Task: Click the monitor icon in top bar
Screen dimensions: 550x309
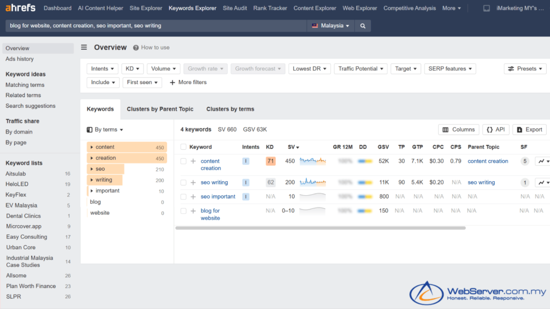Action: click(487, 8)
